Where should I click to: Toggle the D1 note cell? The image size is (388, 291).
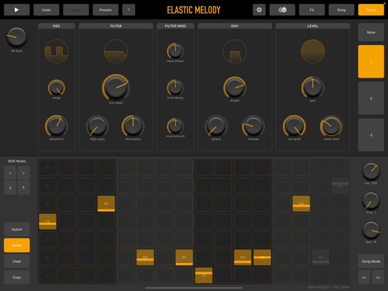(184, 257)
